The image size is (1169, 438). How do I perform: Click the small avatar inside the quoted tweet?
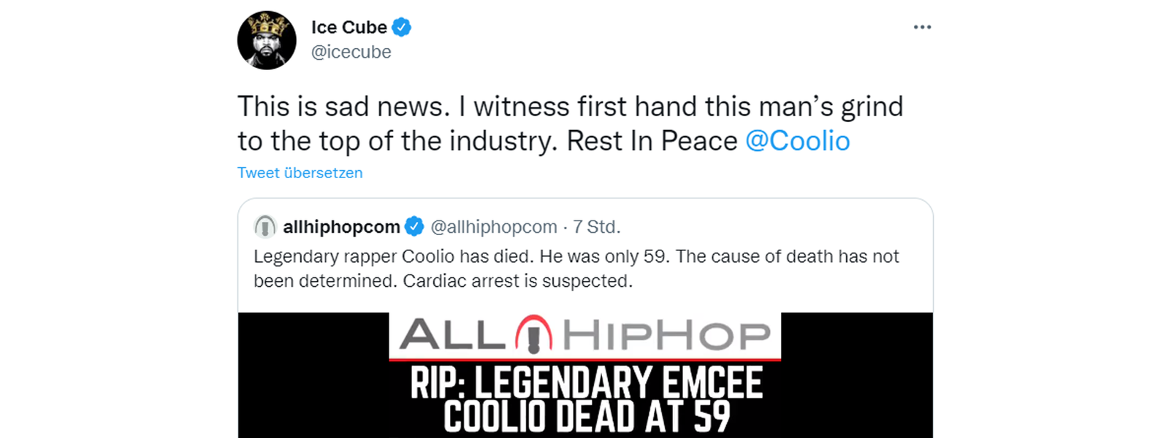pyautogui.click(x=265, y=226)
